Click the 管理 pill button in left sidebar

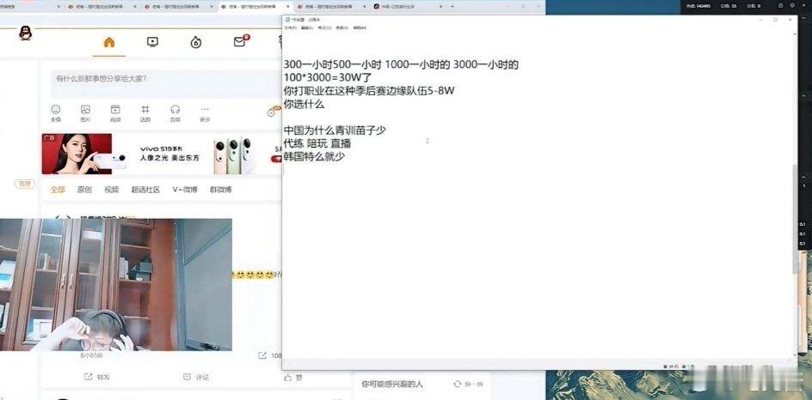pos(24,184)
